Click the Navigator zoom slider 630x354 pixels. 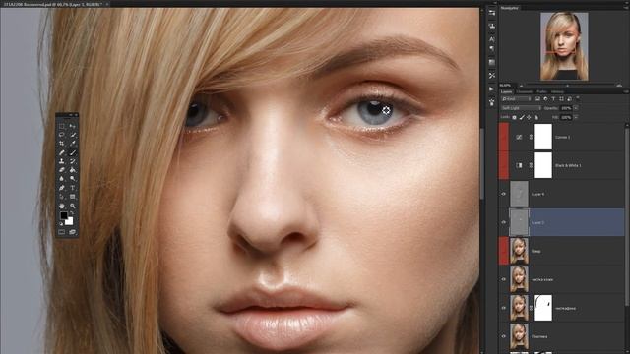pos(568,86)
